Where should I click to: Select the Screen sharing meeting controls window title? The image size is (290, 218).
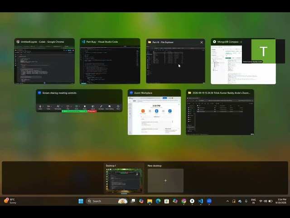[x=59, y=93]
